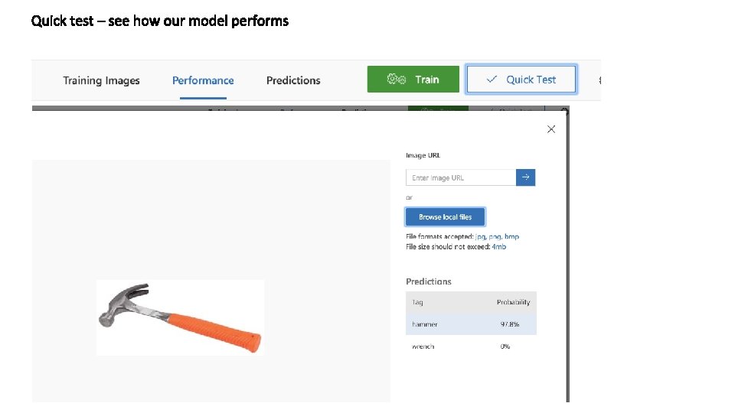Click the png file format text
The image size is (735, 413).
[x=495, y=237]
